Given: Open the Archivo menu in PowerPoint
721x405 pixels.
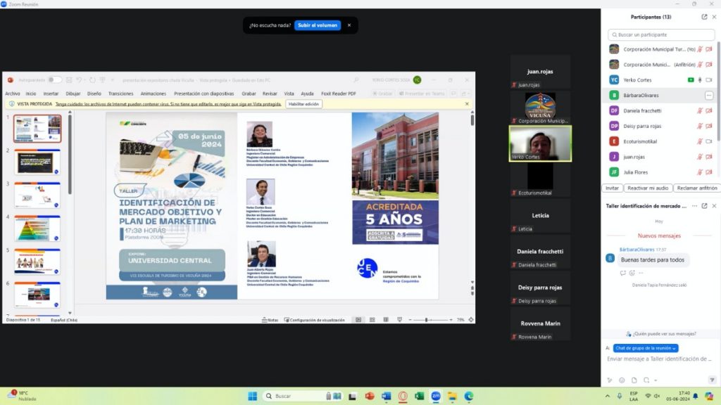Looking at the screenshot, I should click(x=13, y=94).
